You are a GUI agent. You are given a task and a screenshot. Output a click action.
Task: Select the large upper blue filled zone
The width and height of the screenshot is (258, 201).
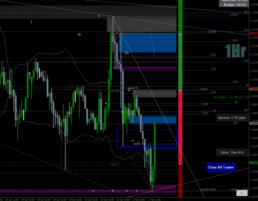pyautogui.click(x=148, y=43)
